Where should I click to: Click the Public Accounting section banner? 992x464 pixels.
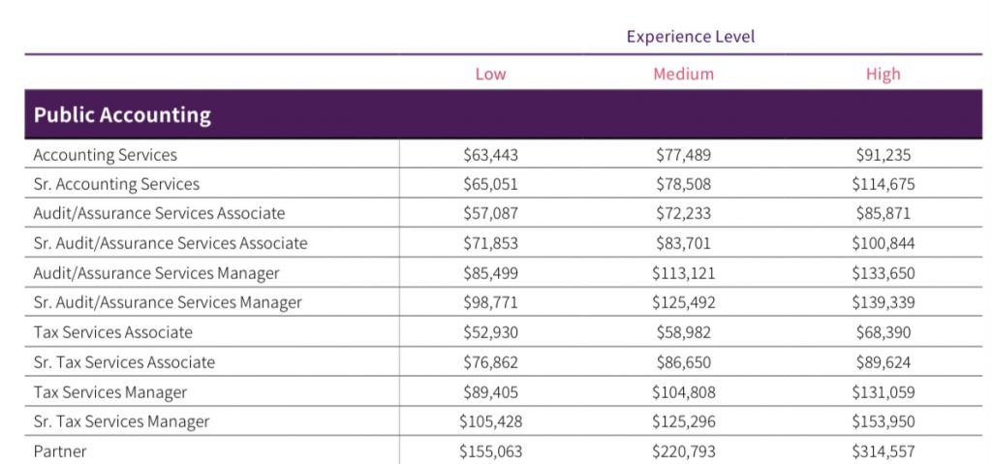(x=122, y=115)
